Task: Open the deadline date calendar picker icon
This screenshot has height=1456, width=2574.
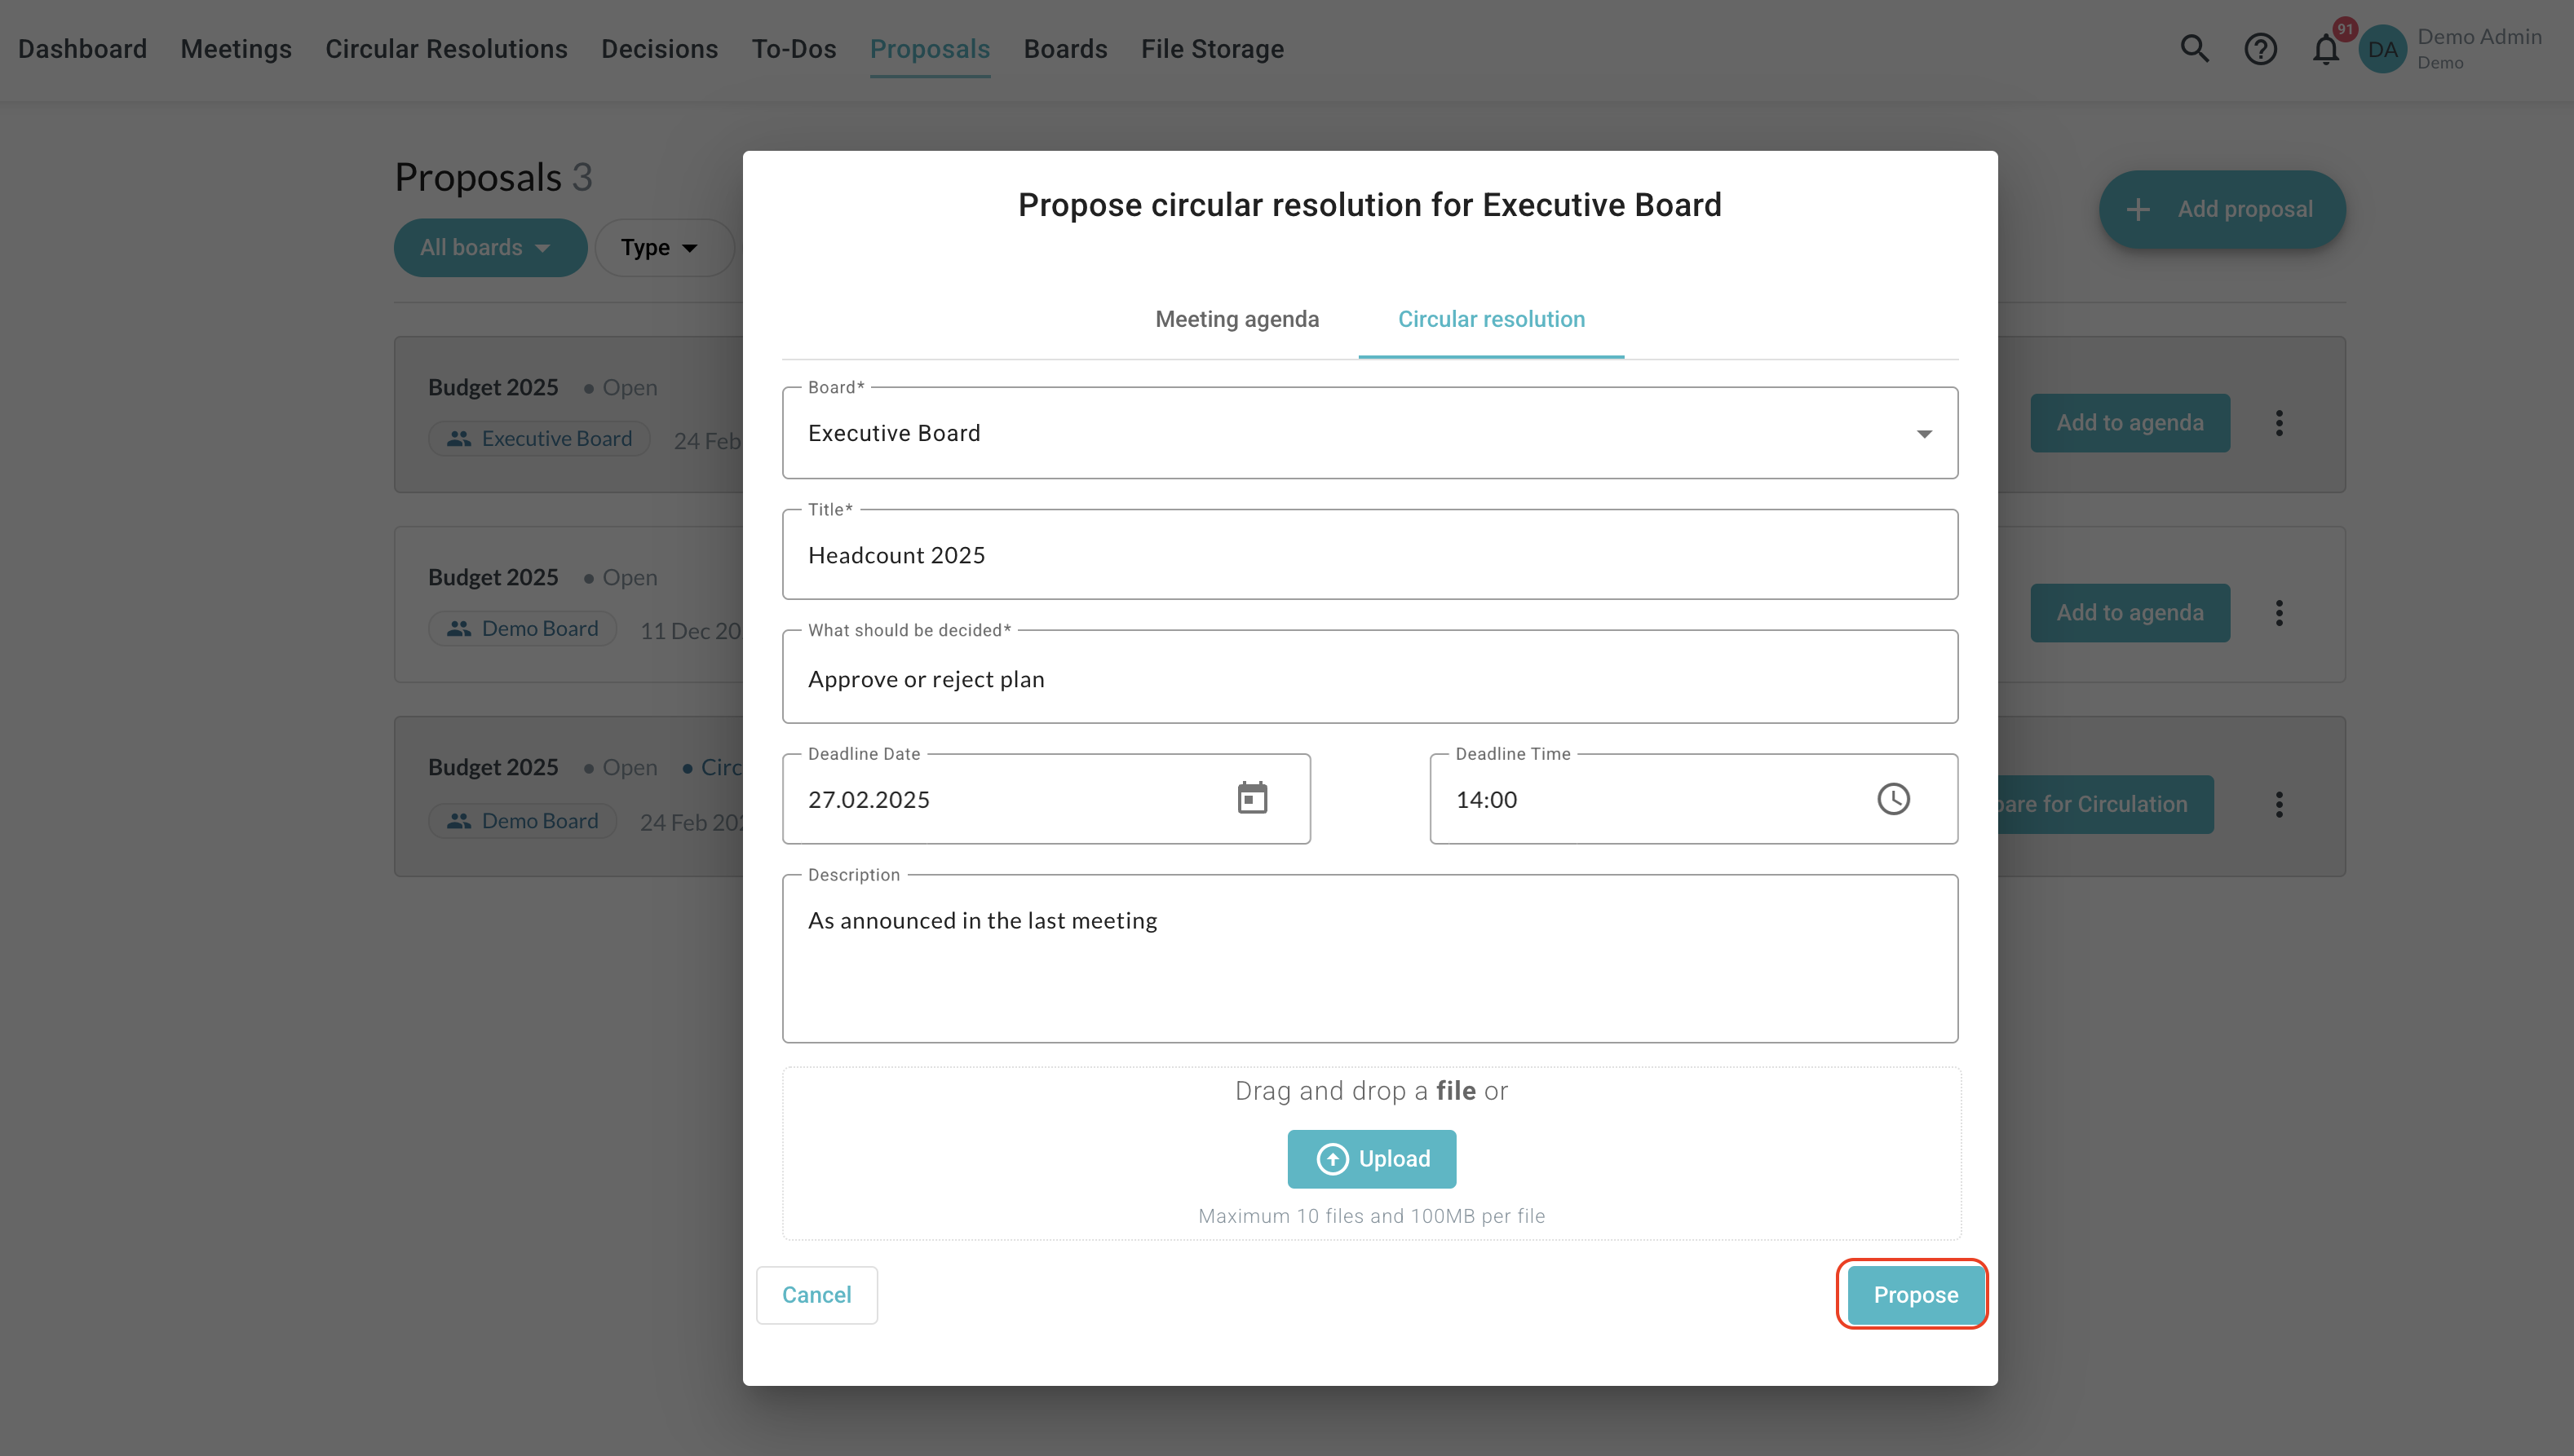Action: (x=1251, y=798)
